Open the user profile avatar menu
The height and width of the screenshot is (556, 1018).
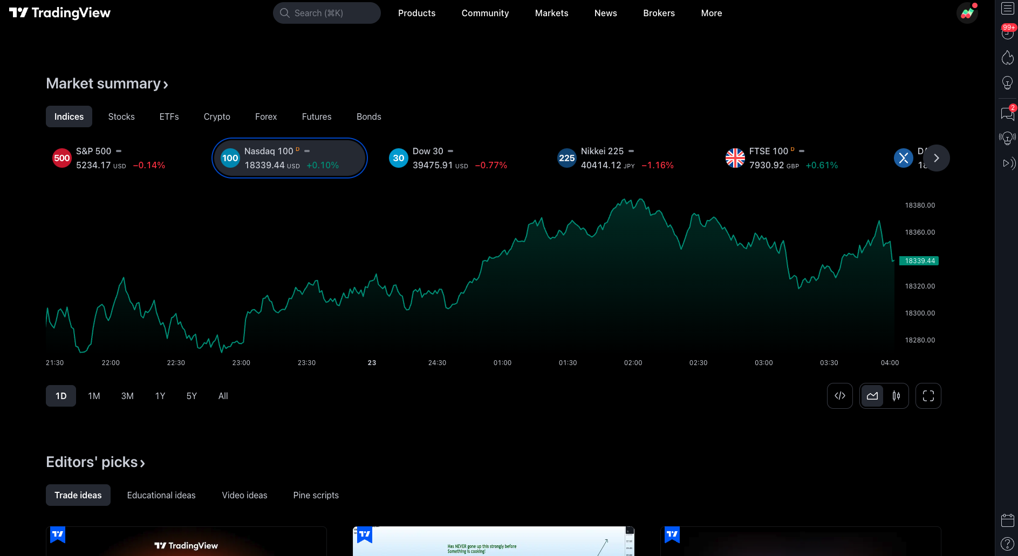point(967,13)
